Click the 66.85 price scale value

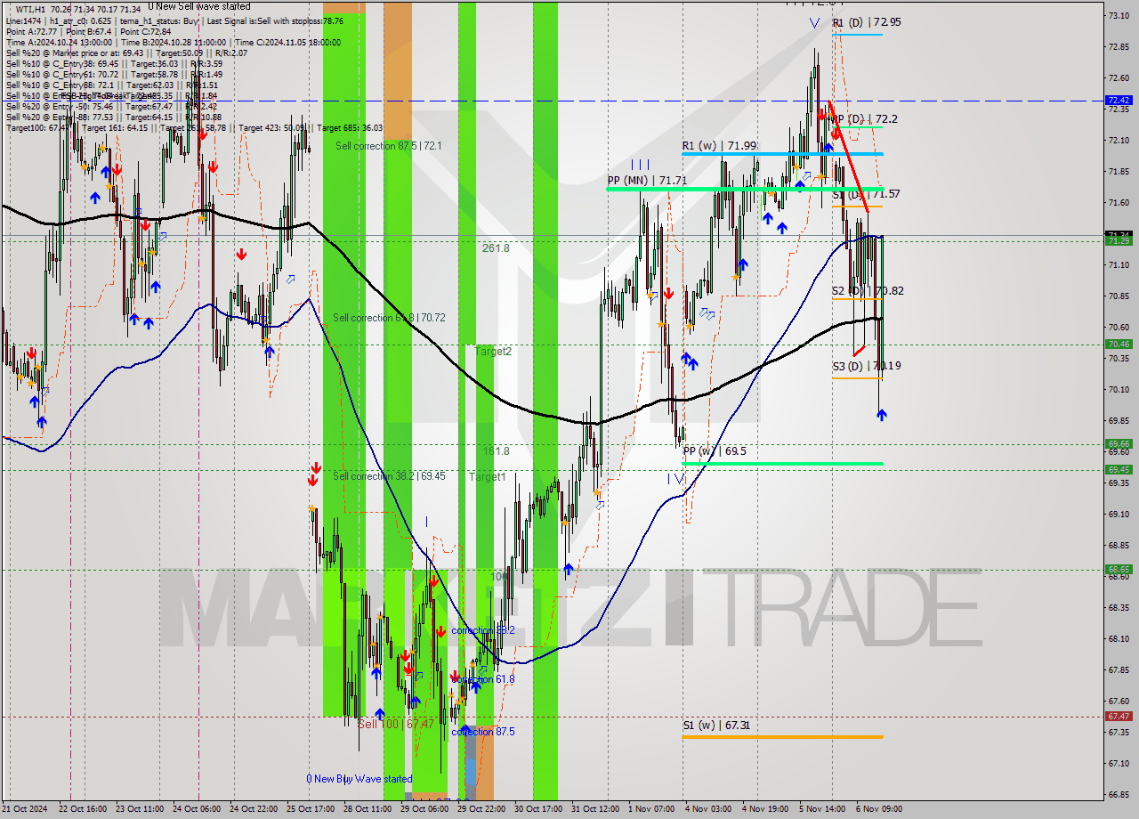coord(1119,794)
